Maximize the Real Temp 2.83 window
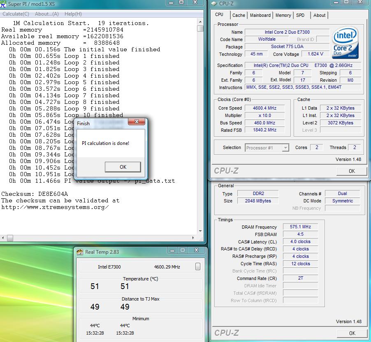Screen dimensions: 371x342 point(183,250)
